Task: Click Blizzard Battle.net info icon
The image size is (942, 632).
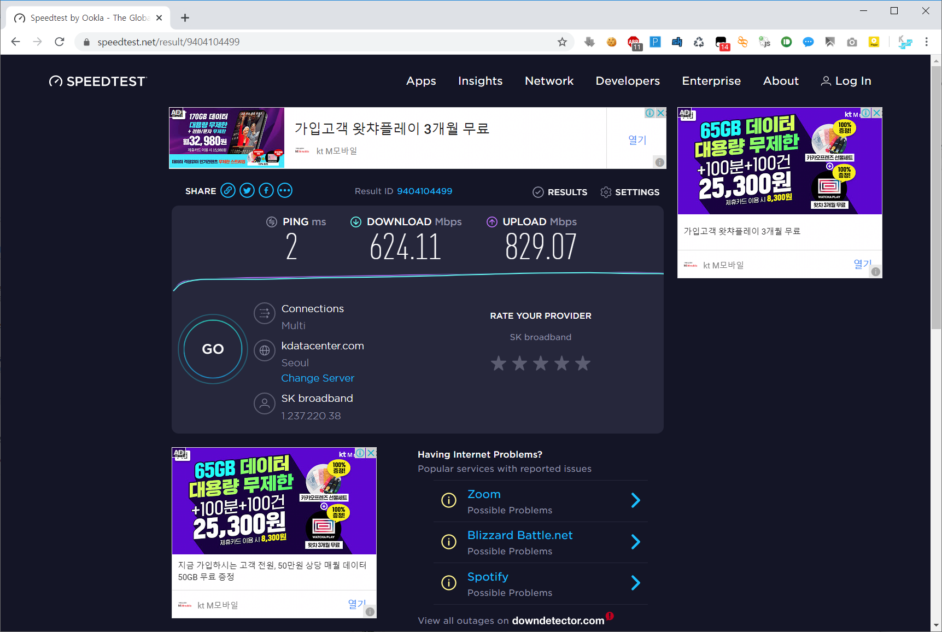Action: pyautogui.click(x=449, y=542)
